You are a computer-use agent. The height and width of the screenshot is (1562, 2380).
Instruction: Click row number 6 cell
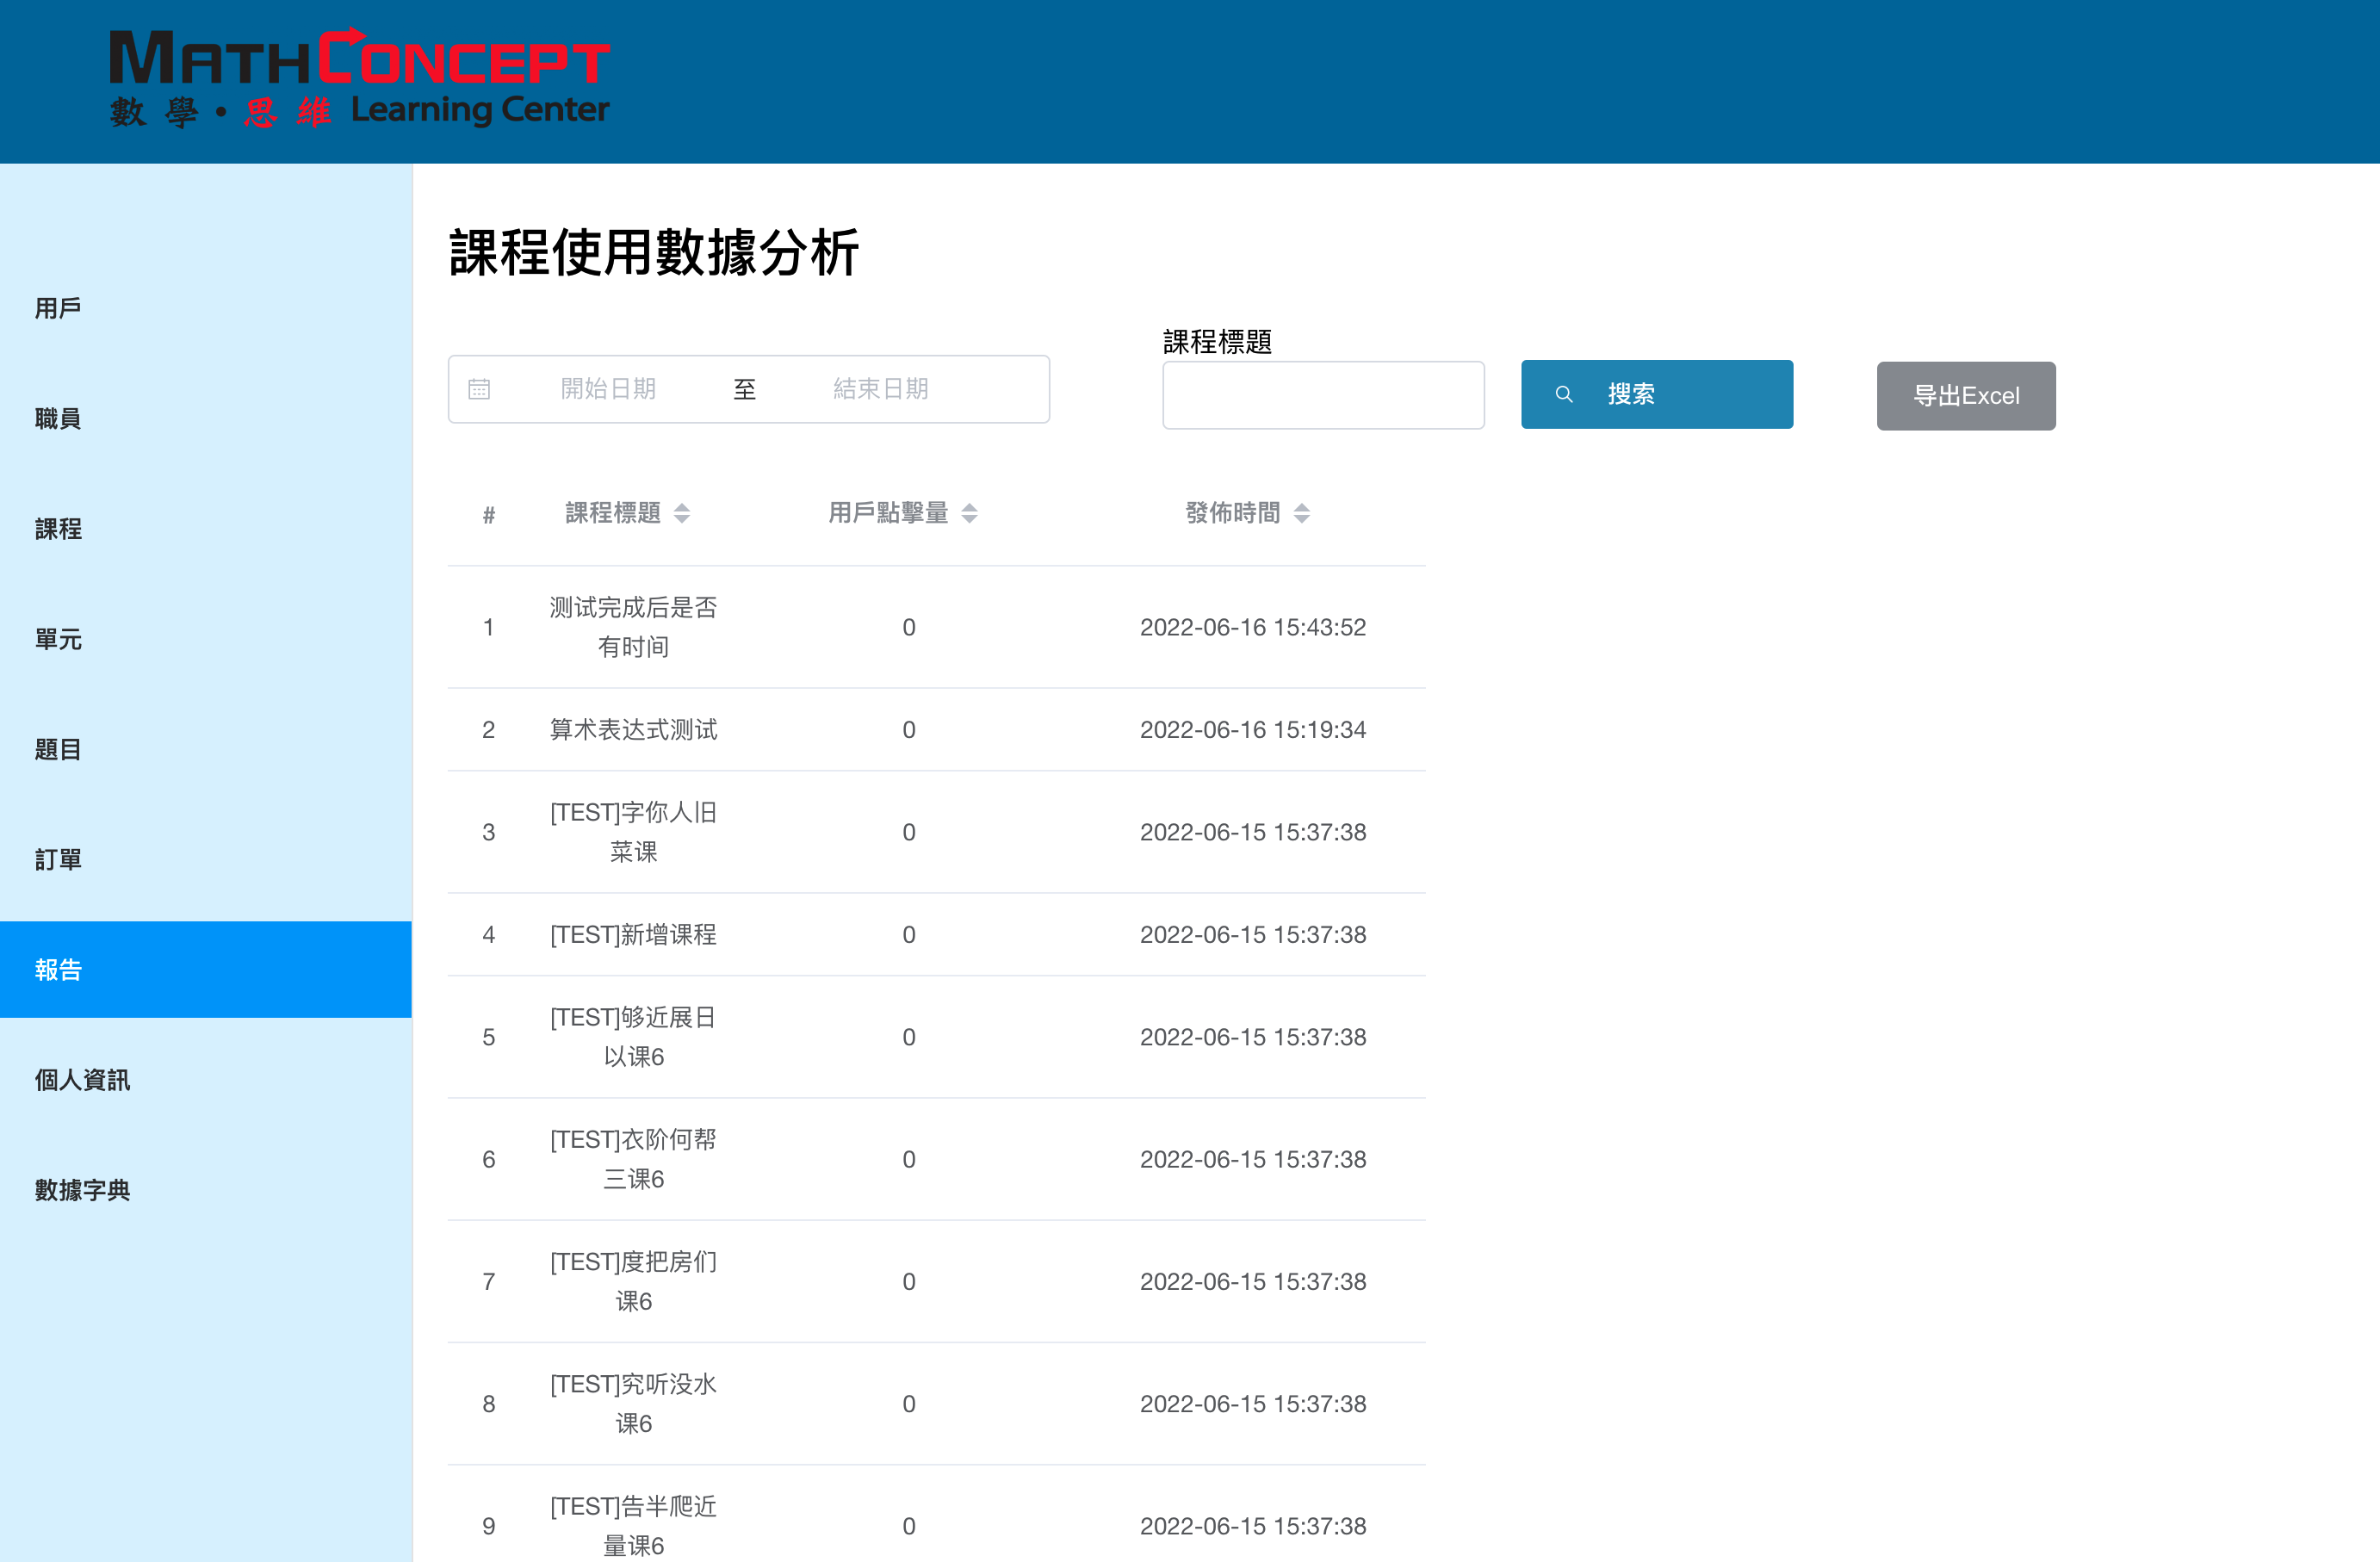tap(488, 1159)
